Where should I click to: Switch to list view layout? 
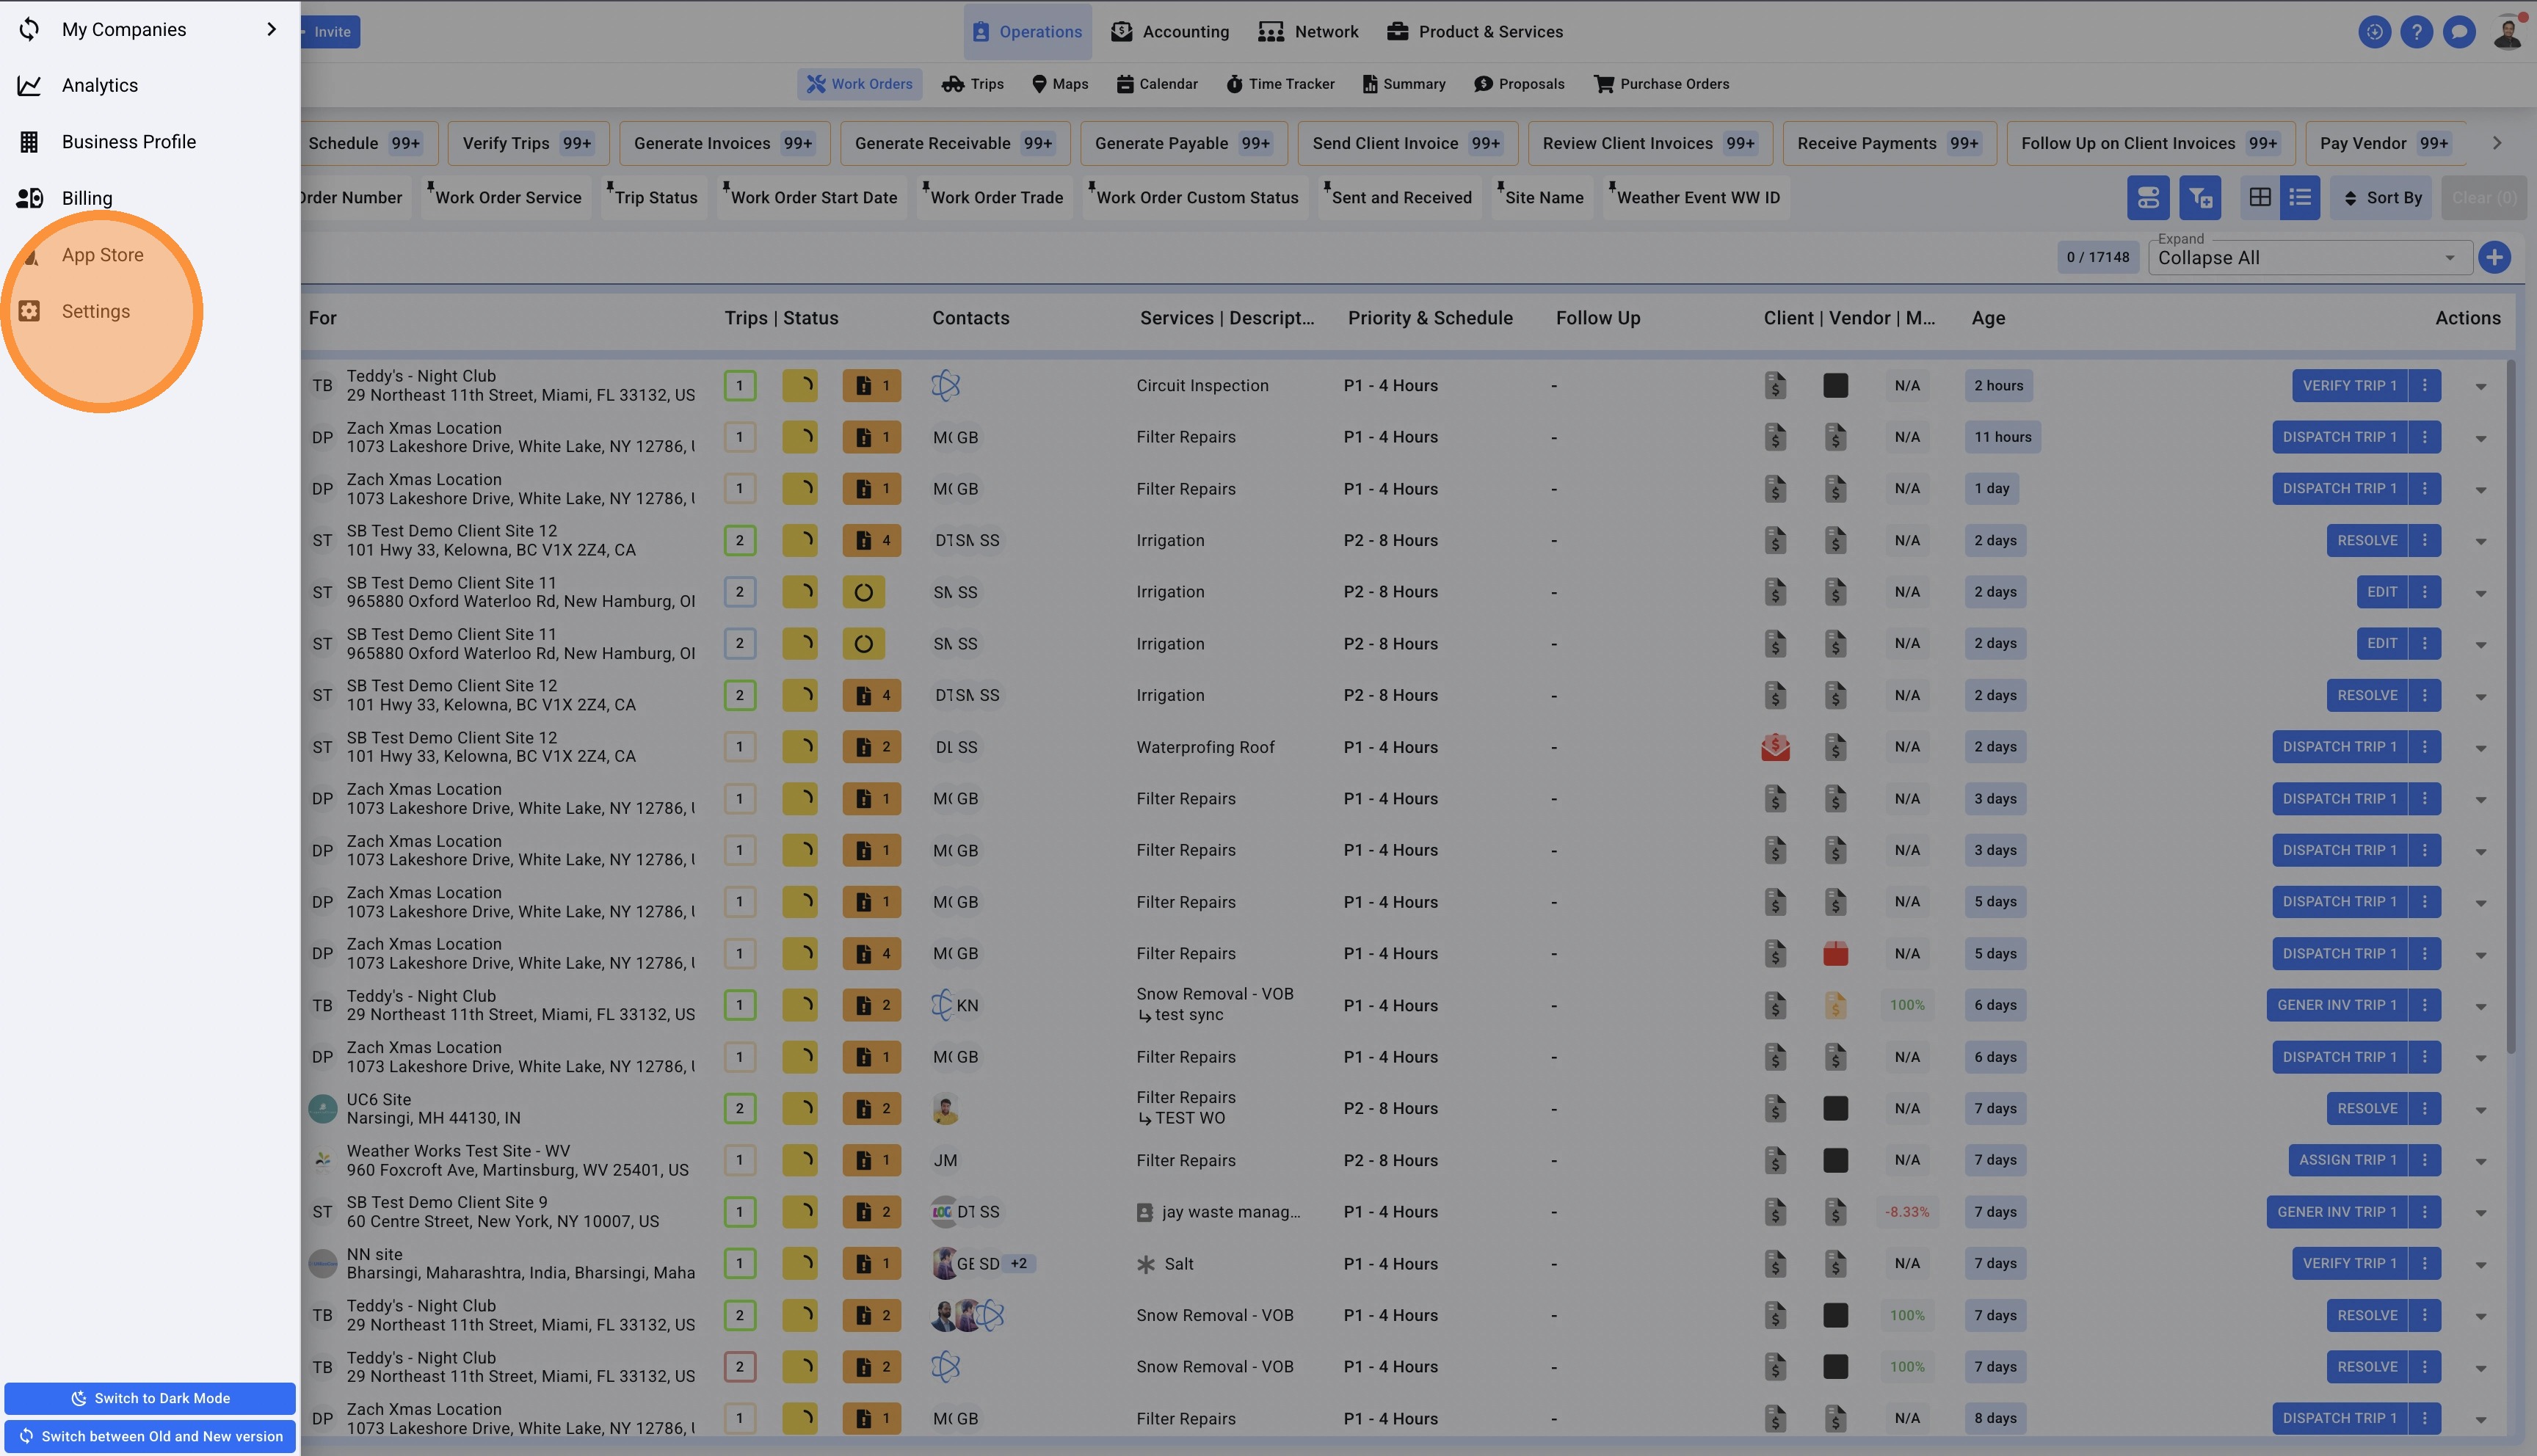pos(2300,198)
